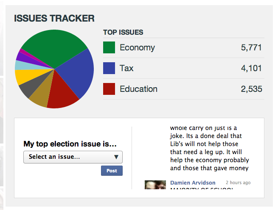Viewport: 278px width, 210px height.
Task: Select the Tax issue label
Action: (126, 68)
